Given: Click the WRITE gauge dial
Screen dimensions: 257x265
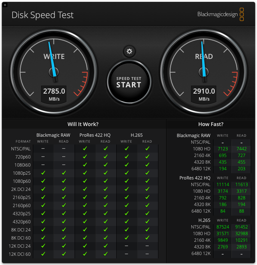Looking at the screenshot, I should coord(54,72).
